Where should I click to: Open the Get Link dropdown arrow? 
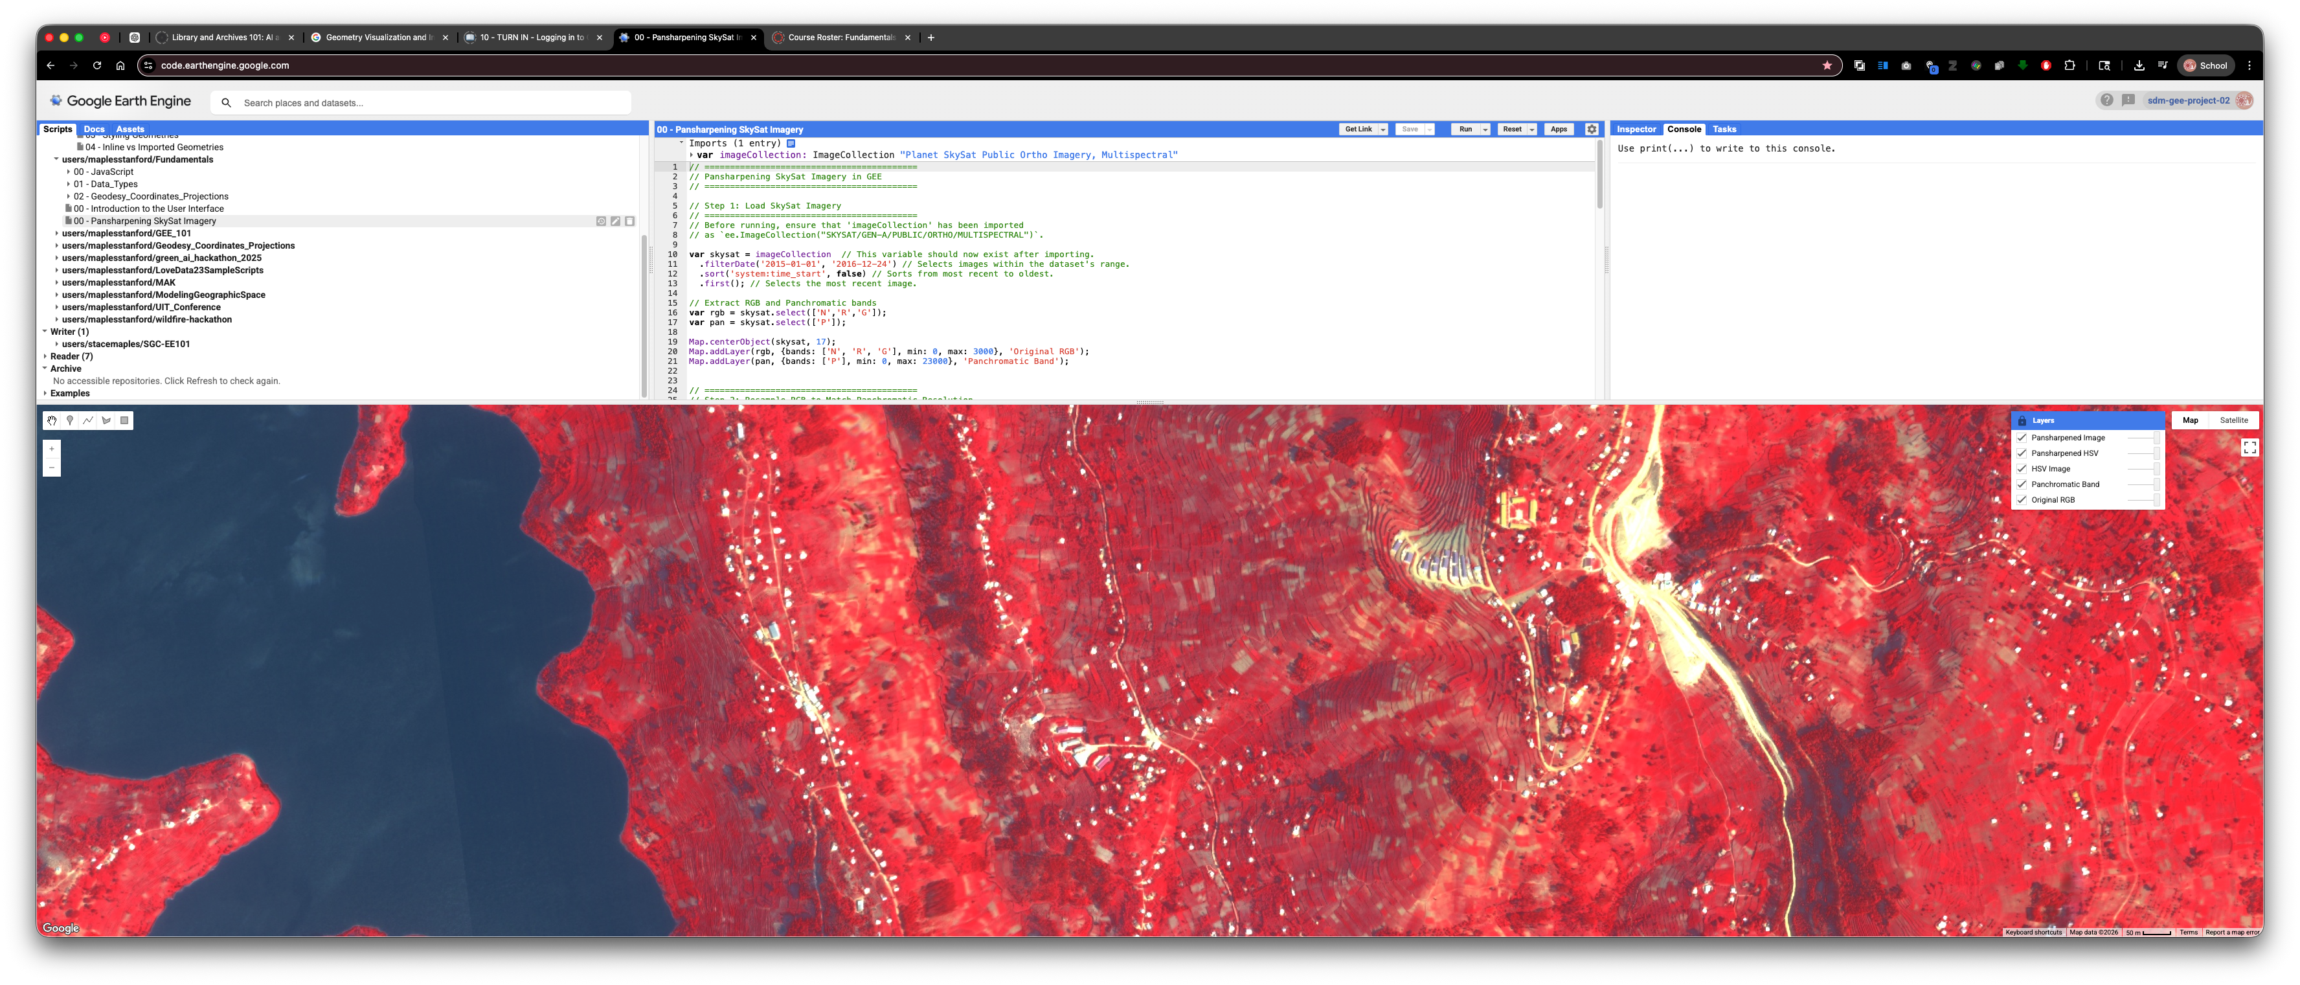tap(1383, 130)
